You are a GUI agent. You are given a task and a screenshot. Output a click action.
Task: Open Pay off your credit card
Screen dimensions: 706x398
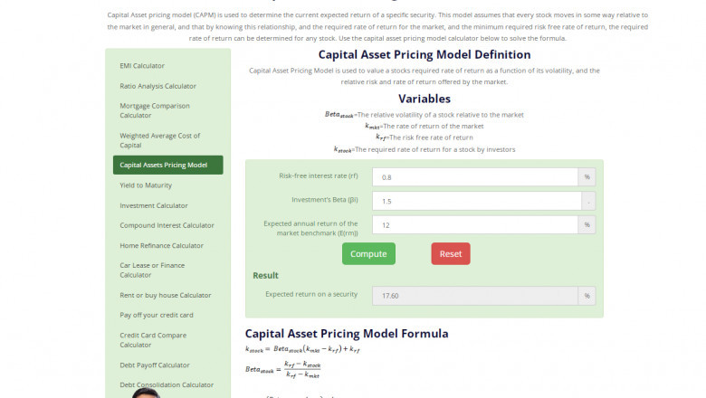click(156, 315)
